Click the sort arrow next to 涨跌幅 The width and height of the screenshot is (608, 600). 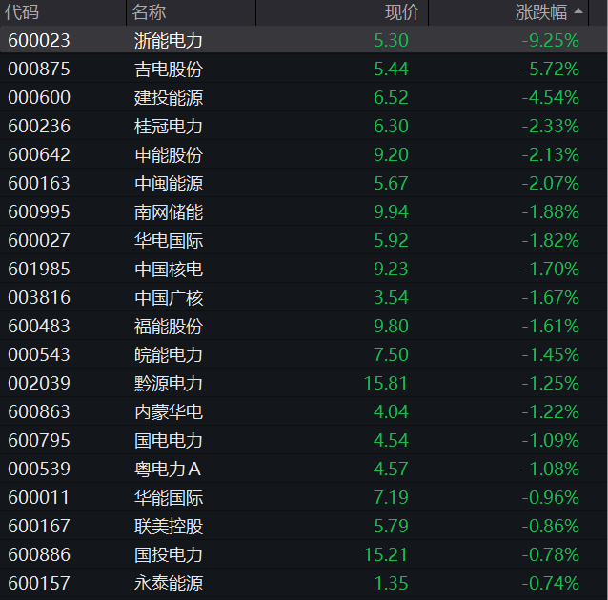[x=578, y=11]
